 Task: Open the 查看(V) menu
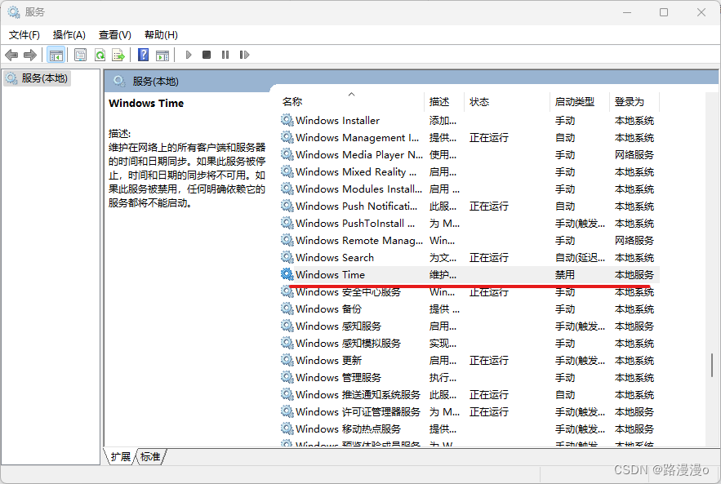coord(114,34)
